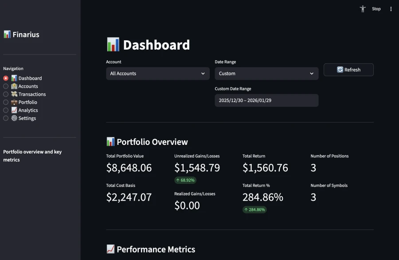Screen dimensions: 399x260
Task: Select the Analytics radio button
Action: click(x=6, y=110)
